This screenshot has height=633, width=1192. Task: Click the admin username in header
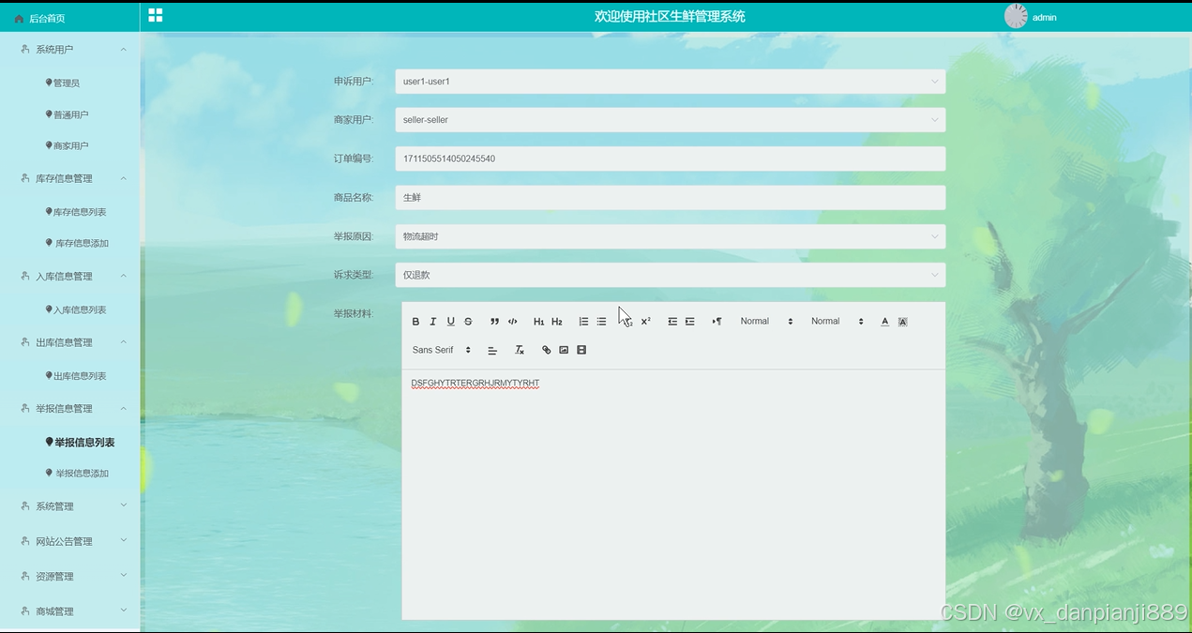coord(1045,18)
